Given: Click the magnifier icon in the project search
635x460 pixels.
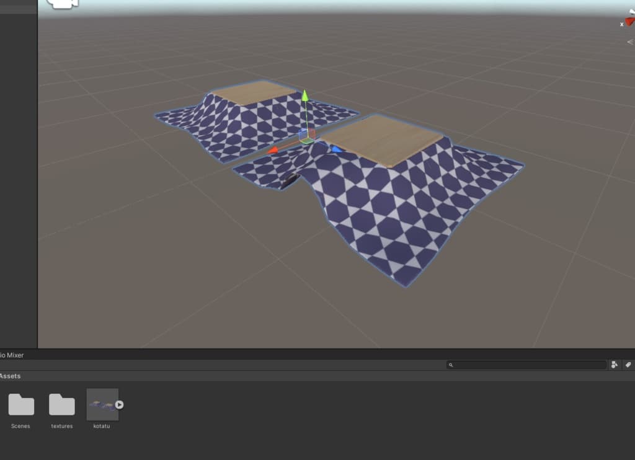Looking at the screenshot, I should [x=451, y=365].
